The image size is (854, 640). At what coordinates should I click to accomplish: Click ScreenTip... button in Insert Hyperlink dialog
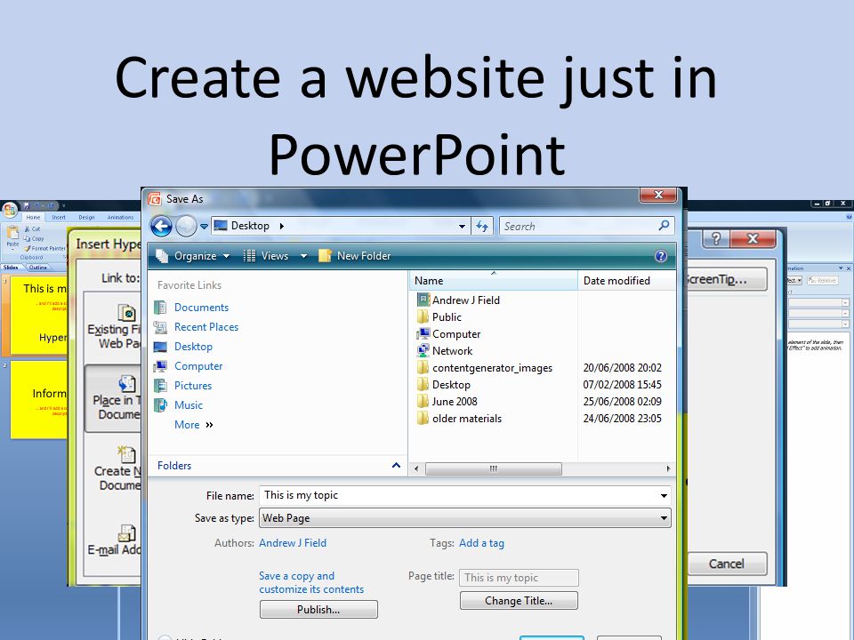click(x=726, y=279)
